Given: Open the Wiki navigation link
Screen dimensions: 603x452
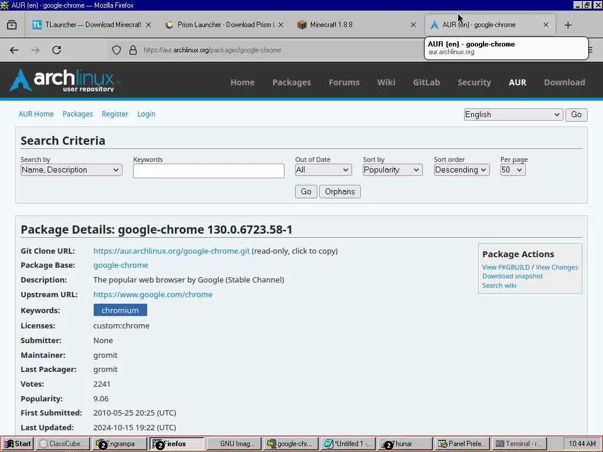Looking at the screenshot, I should pyautogui.click(x=386, y=82).
